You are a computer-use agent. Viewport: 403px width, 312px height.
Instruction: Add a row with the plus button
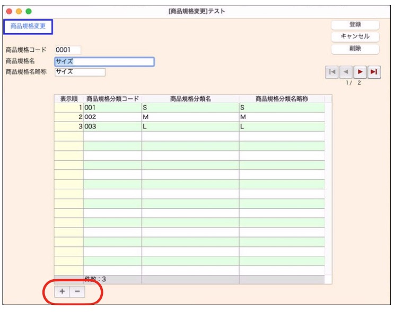click(63, 292)
